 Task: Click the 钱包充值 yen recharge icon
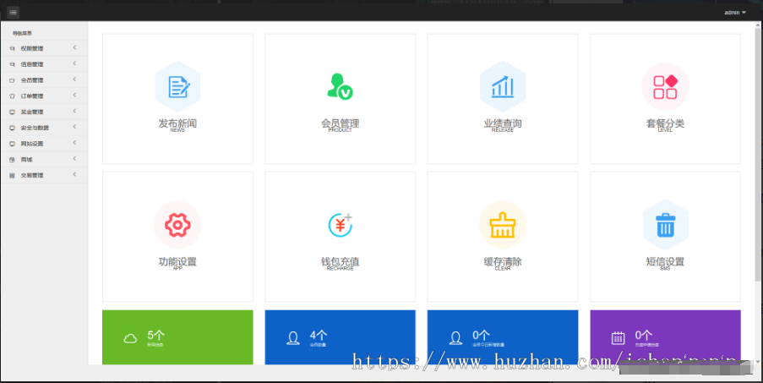click(x=340, y=225)
